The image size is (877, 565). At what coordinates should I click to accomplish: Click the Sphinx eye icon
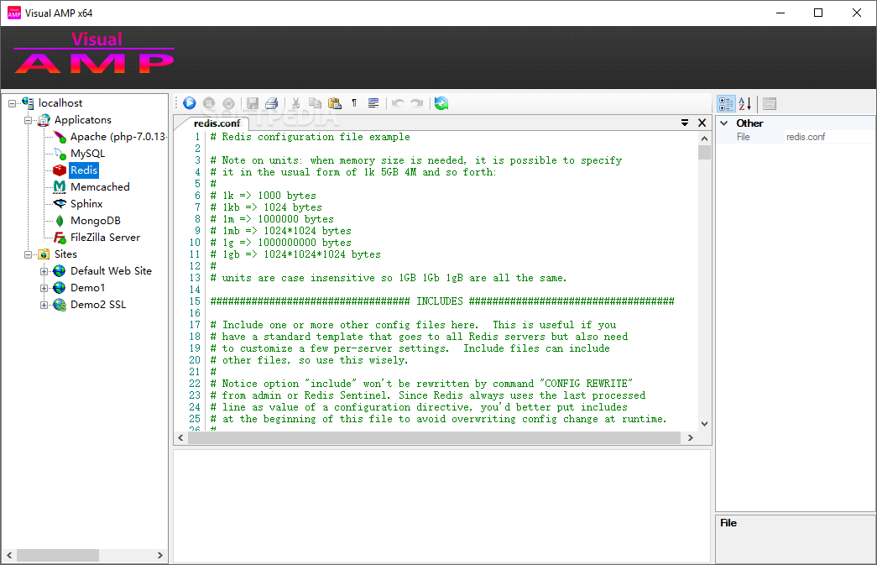(60, 204)
